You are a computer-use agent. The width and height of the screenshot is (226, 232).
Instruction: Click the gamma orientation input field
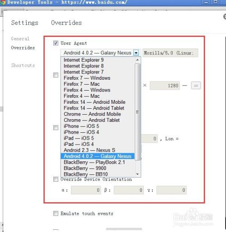click(171, 190)
